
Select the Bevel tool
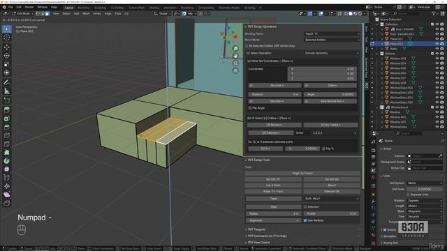7,127
